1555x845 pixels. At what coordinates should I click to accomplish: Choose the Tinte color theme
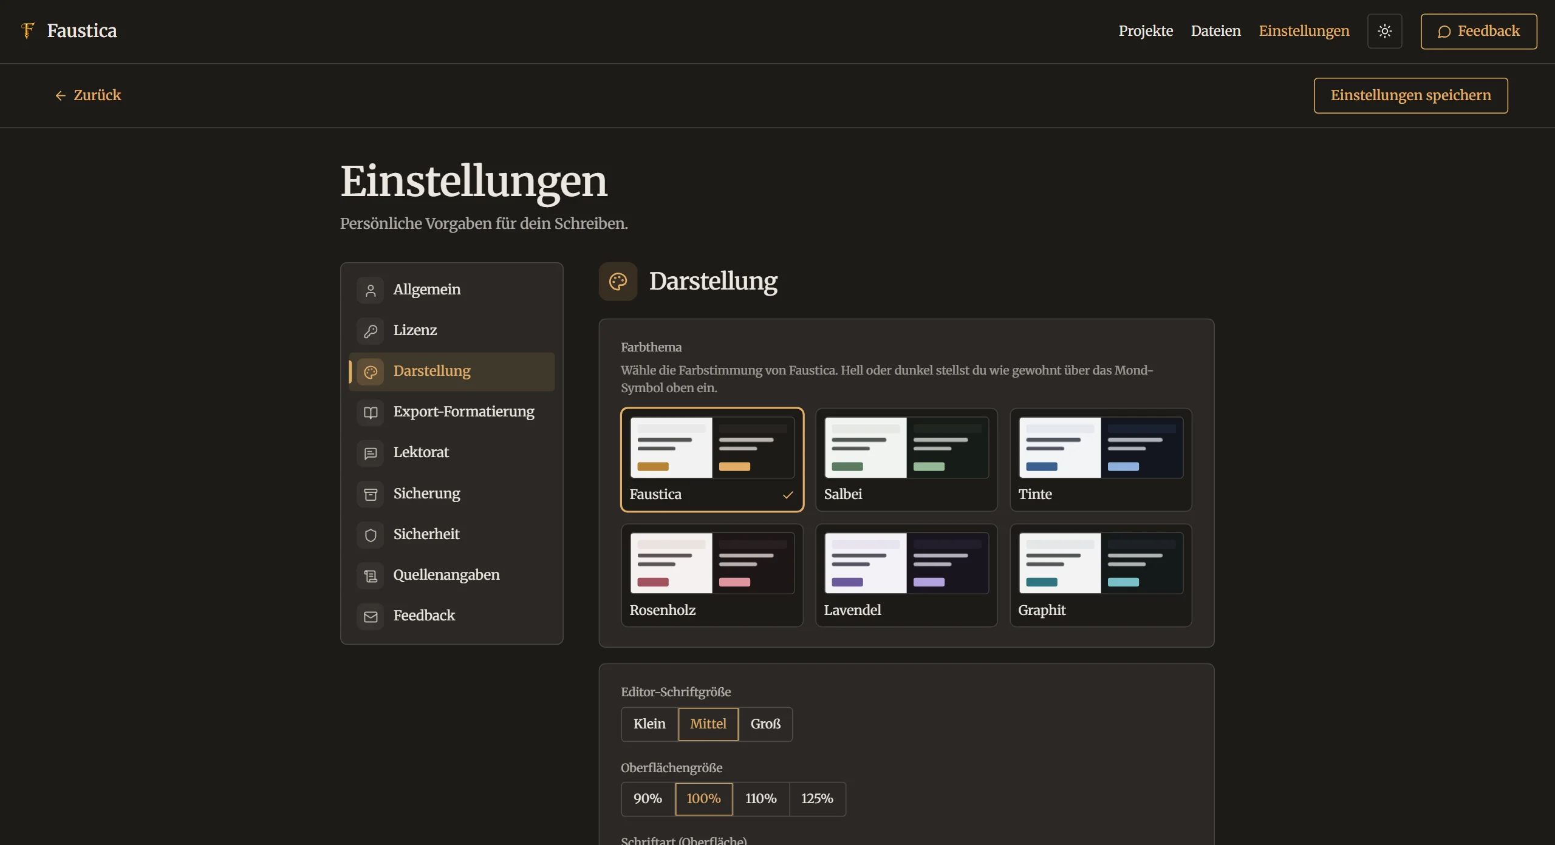point(1100,460)
